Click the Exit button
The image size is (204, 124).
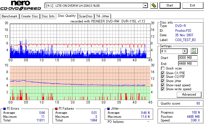192,5
